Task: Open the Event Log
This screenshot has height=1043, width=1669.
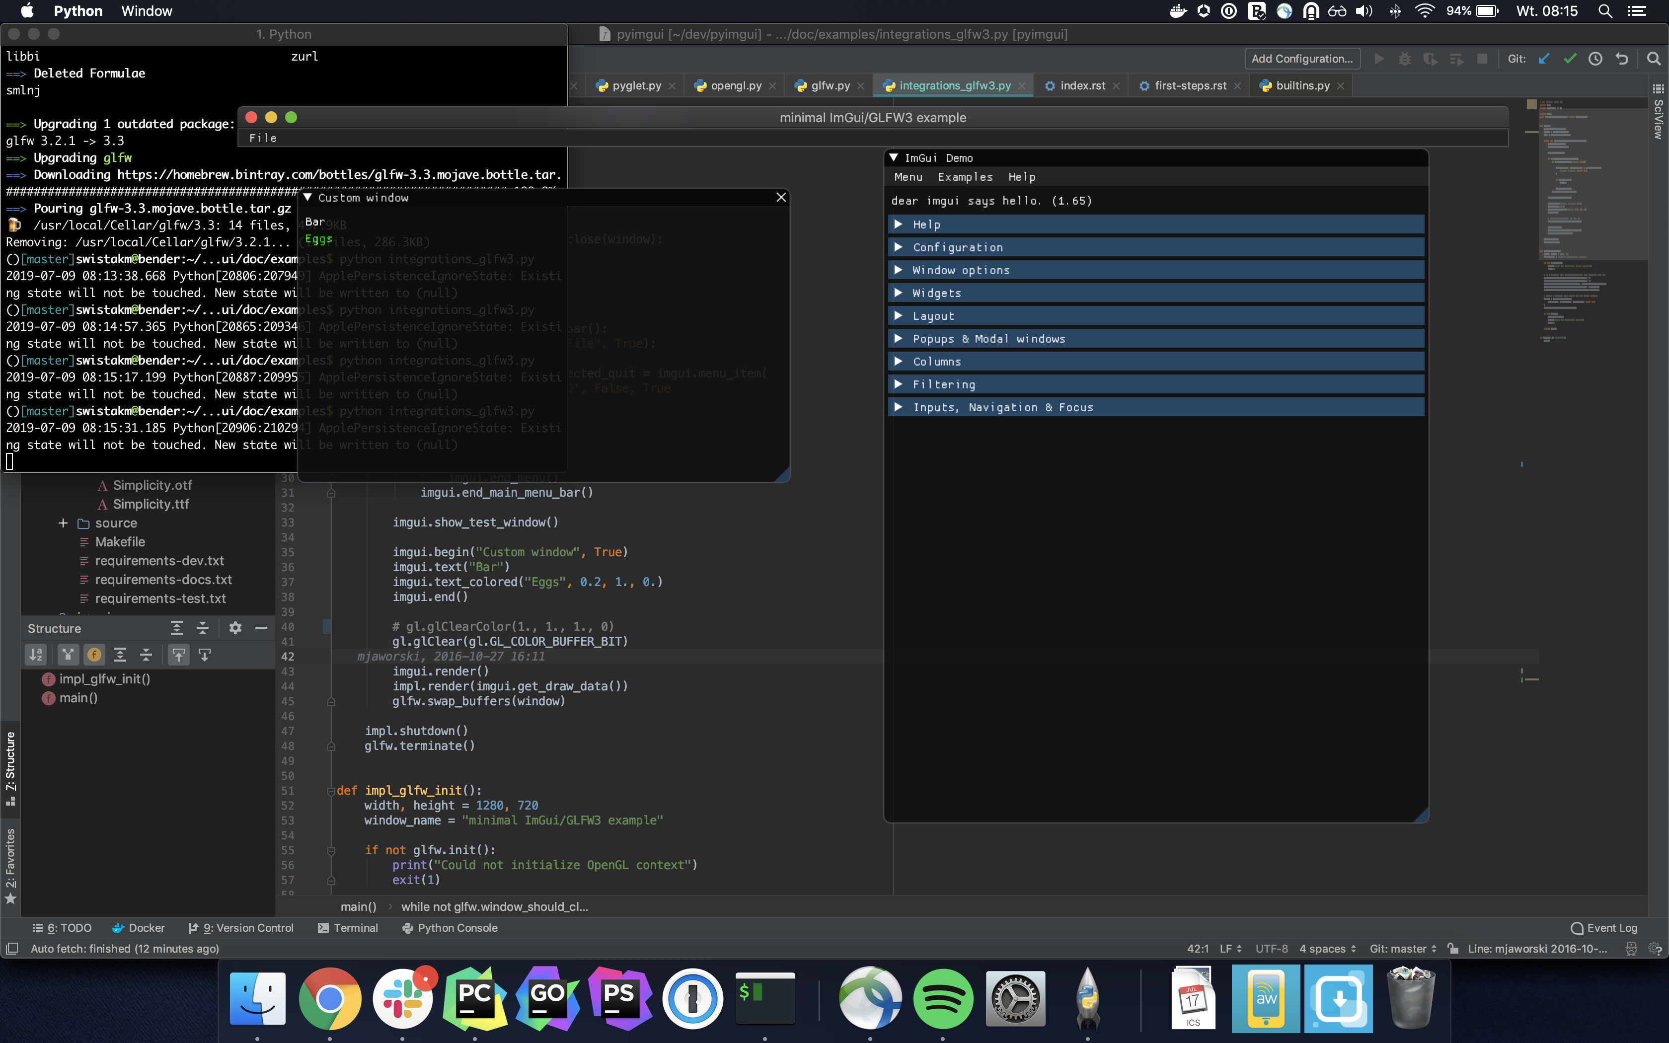Action: tap(1605, 928)
